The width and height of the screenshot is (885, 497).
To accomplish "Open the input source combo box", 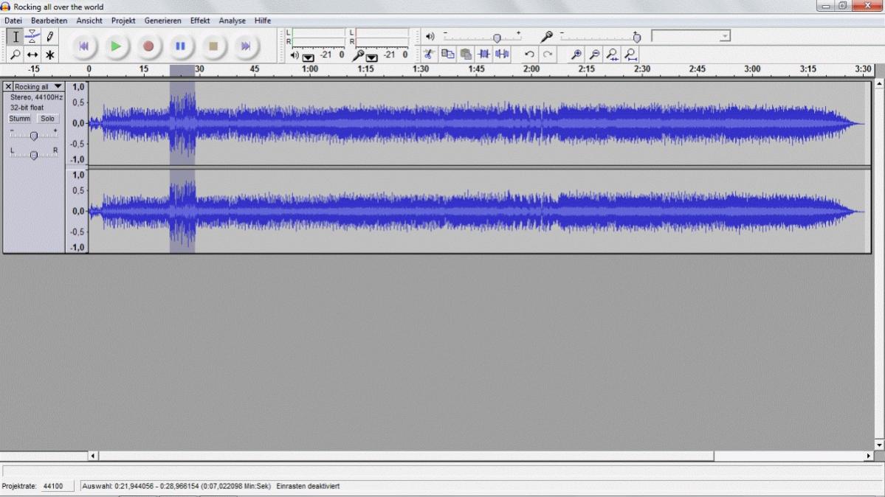I will 691,36.
